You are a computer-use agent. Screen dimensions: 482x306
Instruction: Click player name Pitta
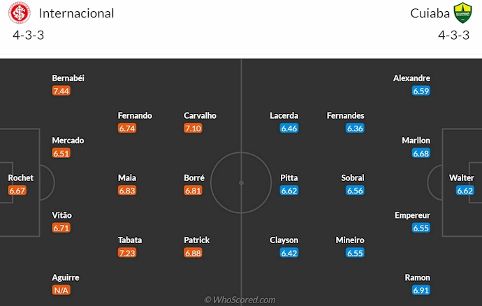(x=289, y=178)
